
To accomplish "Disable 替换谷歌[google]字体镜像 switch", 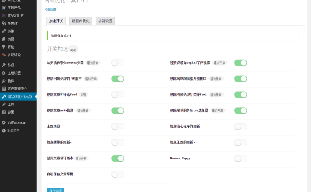I will click(241, 63).
